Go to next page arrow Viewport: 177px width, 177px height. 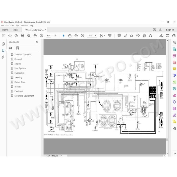tap(41, 36)
